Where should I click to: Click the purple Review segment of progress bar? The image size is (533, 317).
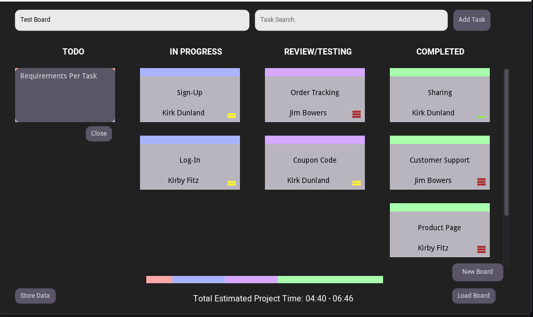click(x=251, y=280)
